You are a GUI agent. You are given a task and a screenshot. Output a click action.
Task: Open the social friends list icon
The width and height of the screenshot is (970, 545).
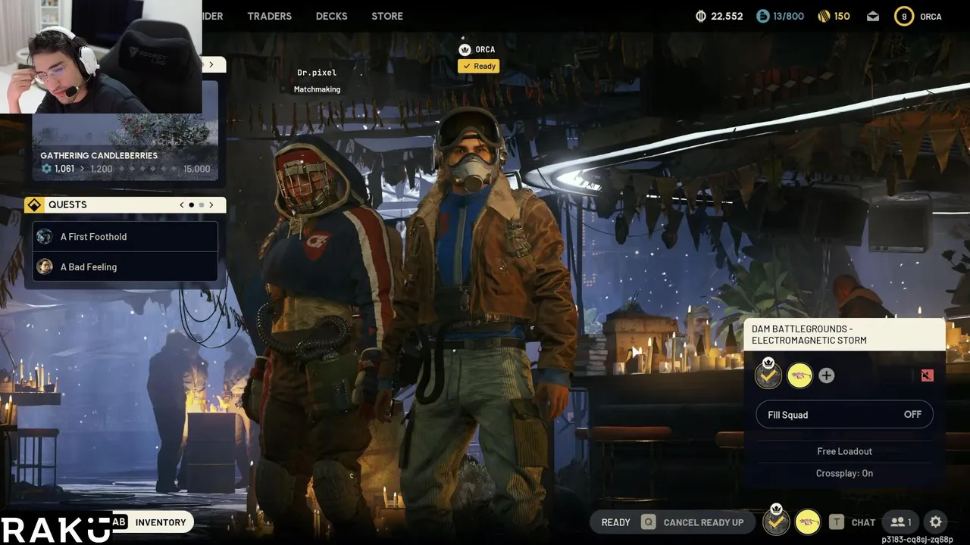click(x=900, y=522)
